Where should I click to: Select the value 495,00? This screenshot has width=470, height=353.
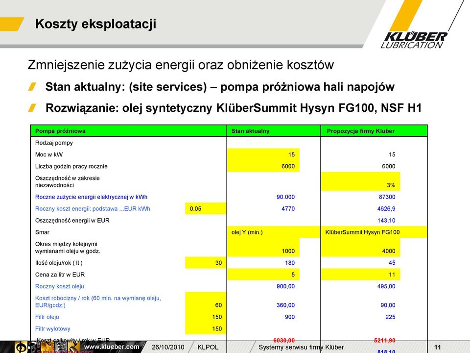click(386, 286)
